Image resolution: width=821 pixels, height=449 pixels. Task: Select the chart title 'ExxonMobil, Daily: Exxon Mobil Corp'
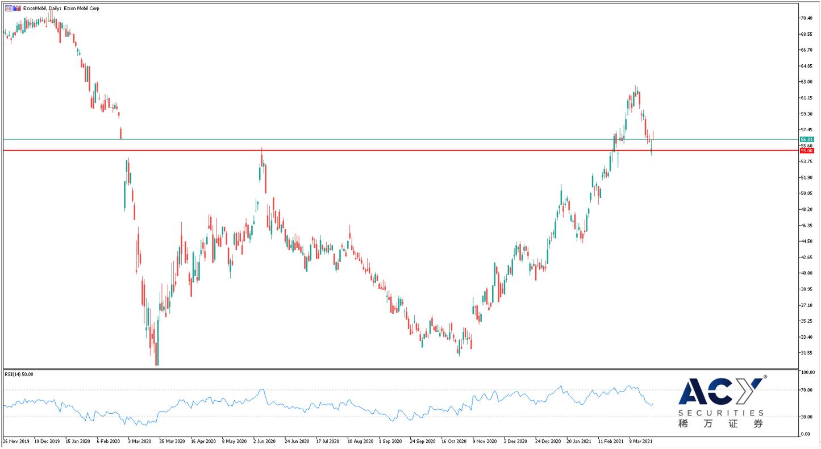click(x=61, y=9)
